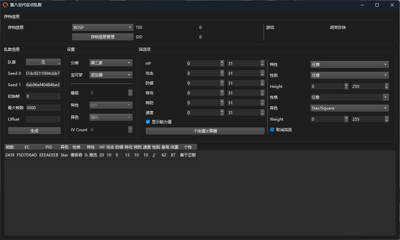Click the PID column header
This screenshot has width=400, height=240.
pyautogui.click(x=49, y=147)
